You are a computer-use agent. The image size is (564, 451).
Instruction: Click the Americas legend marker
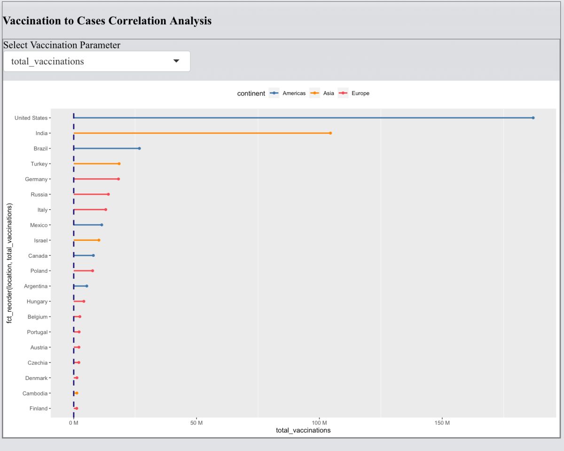click(x=274, y=93)
